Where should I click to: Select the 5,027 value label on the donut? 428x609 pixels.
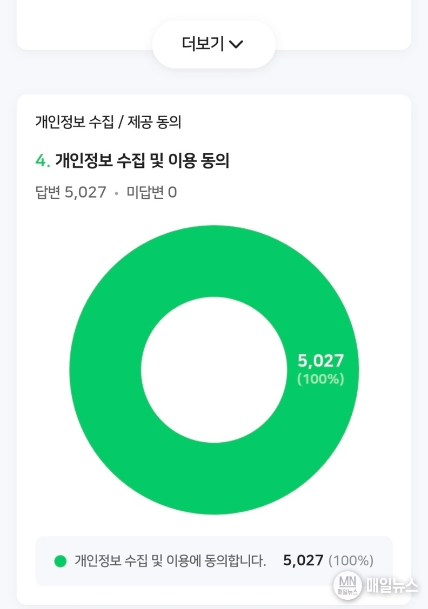320,361
